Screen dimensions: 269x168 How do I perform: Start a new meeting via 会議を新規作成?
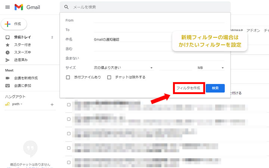tap(26, 78)
